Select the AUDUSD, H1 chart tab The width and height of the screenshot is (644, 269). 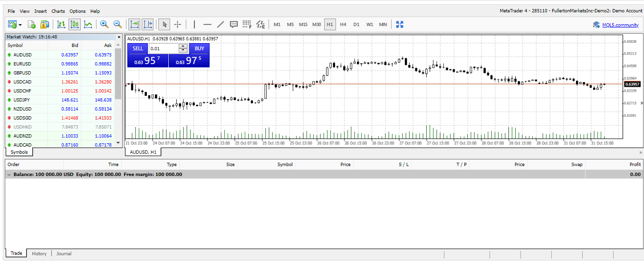143,152
